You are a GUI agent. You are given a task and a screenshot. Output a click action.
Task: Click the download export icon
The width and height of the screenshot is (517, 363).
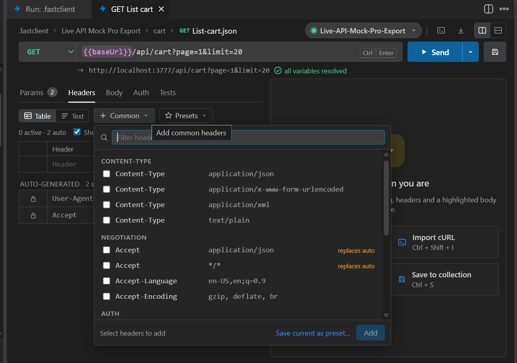tap(461, 31)
